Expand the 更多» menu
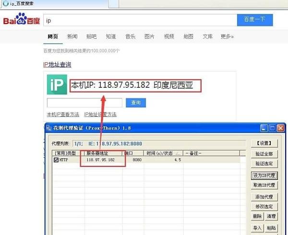Viewport: 288px width, 235px height. point(227,36)
